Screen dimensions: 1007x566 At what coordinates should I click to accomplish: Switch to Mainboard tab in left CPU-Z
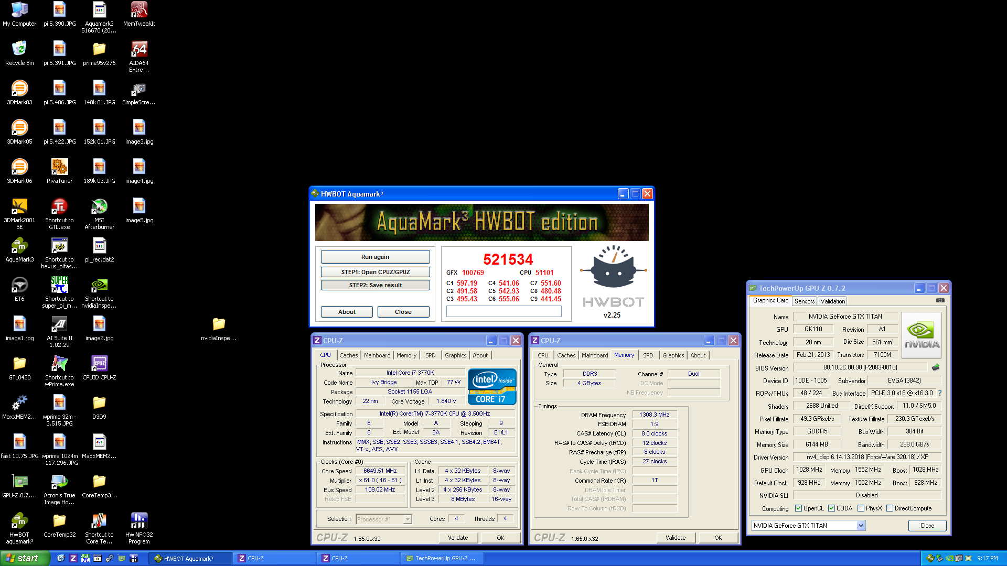[377, 355]
